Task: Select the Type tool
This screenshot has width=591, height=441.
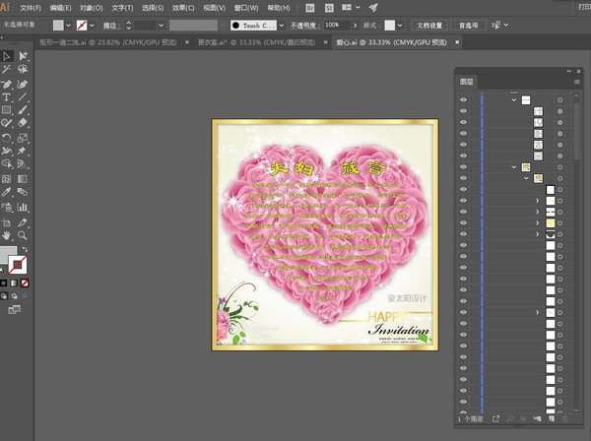Action: (7, 96)
